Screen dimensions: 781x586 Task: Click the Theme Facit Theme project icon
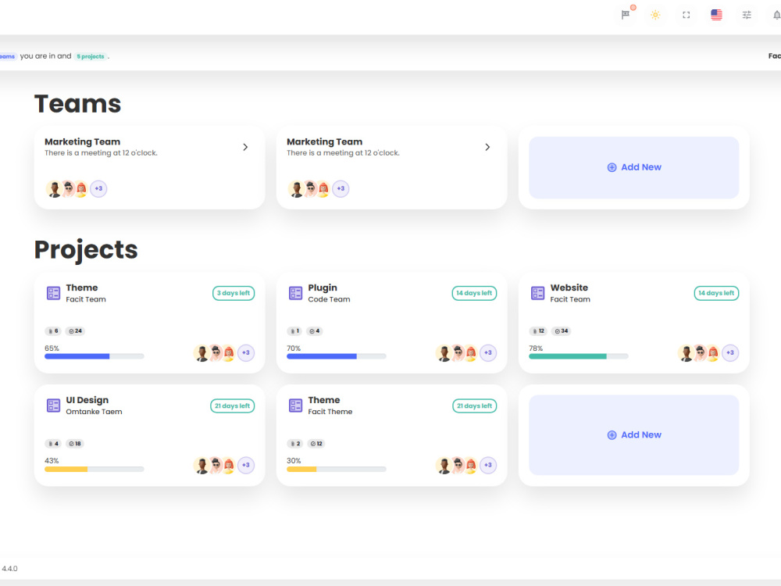pos(295,406)
